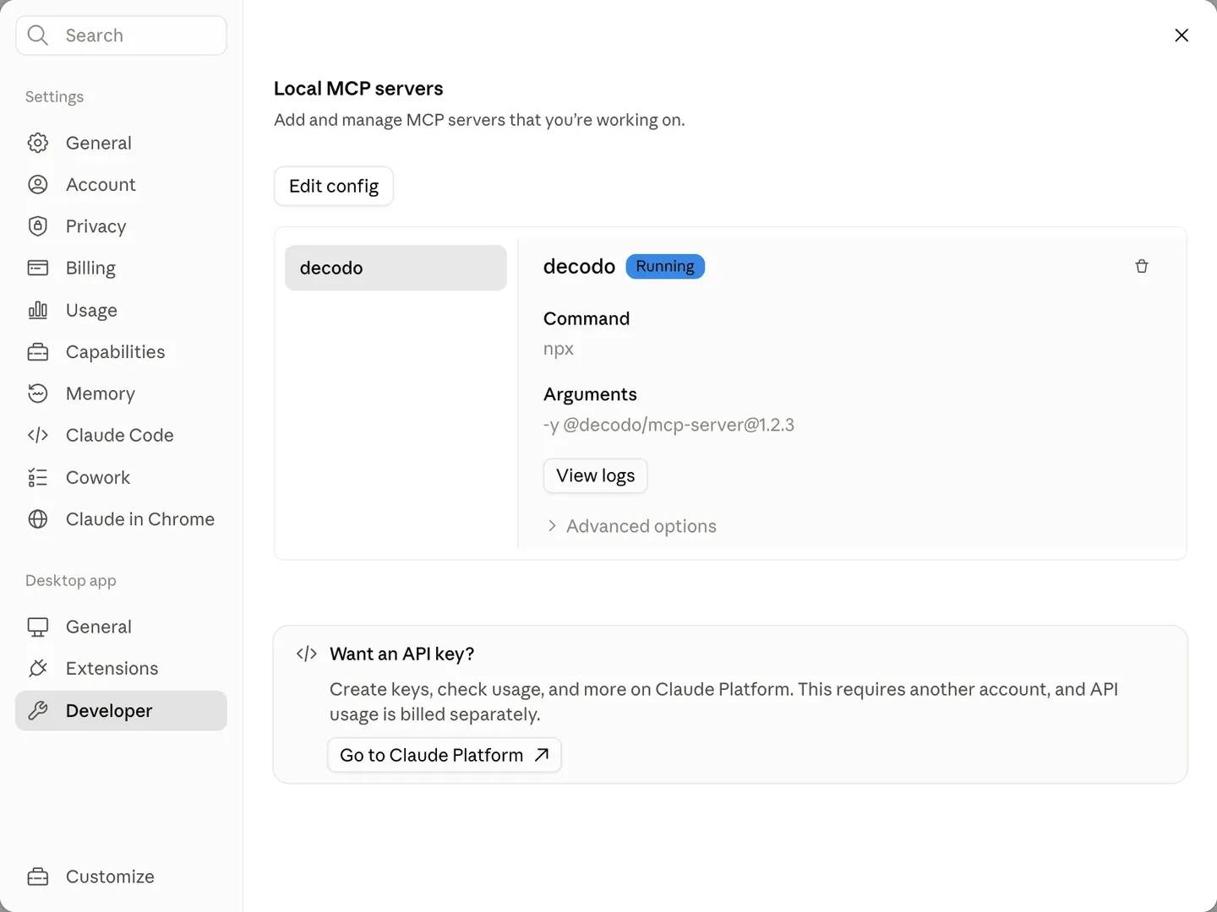Click the npx command value
1217x912 pixels.
coord(559,349)
